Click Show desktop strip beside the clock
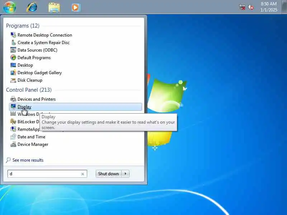287x215 pixels. coord(284,7)
